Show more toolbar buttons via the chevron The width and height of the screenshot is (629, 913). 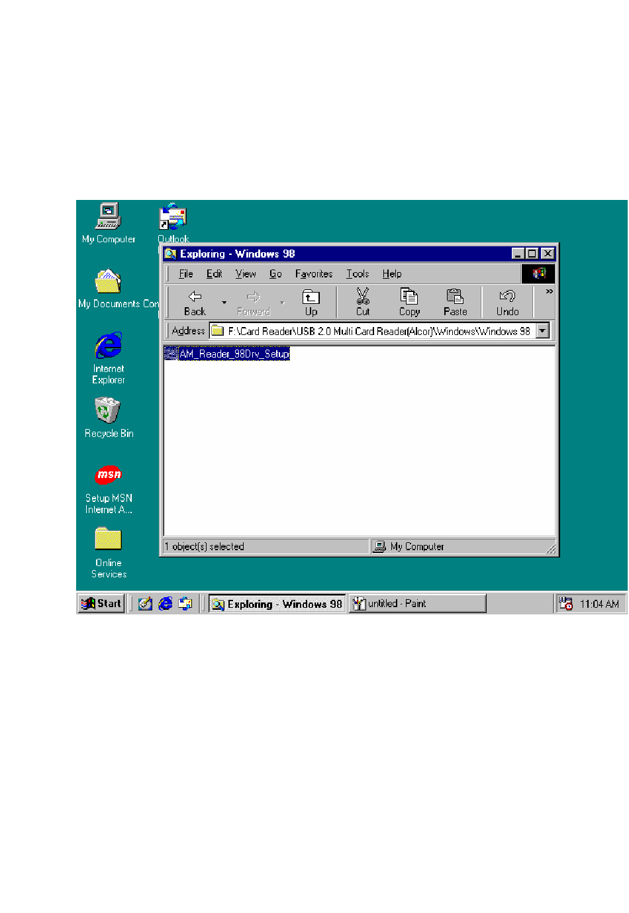[549, 291]
